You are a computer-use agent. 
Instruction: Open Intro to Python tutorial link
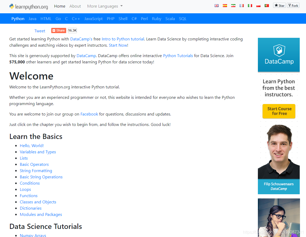coord(123,39)
